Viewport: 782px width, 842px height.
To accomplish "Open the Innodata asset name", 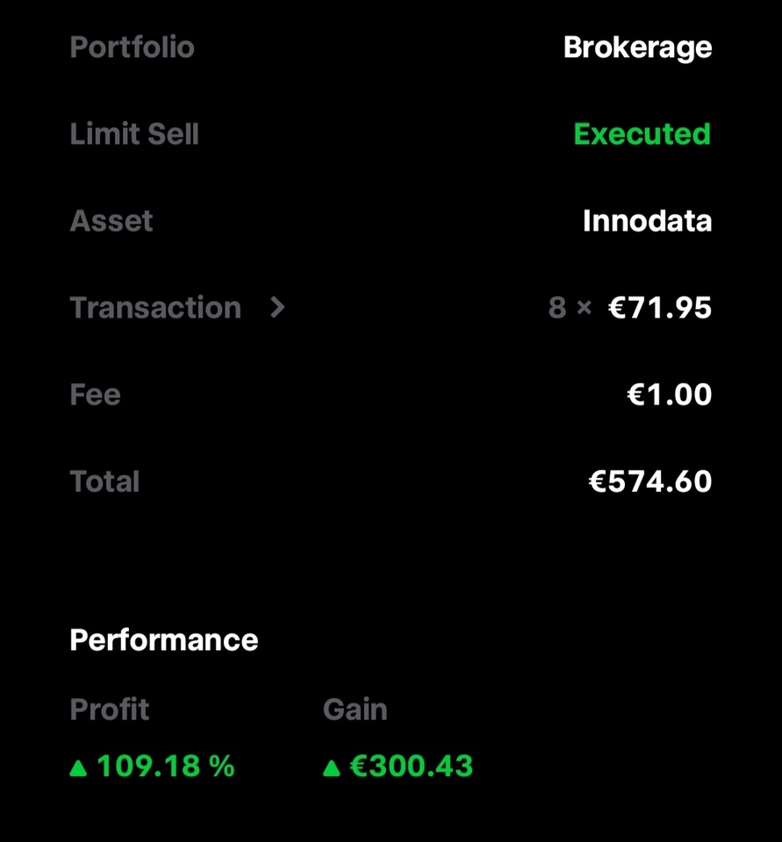I will point(647,221).
